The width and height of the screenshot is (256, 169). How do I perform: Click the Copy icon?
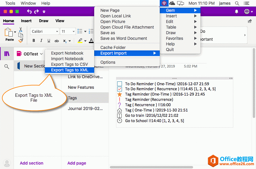[21, 35]
